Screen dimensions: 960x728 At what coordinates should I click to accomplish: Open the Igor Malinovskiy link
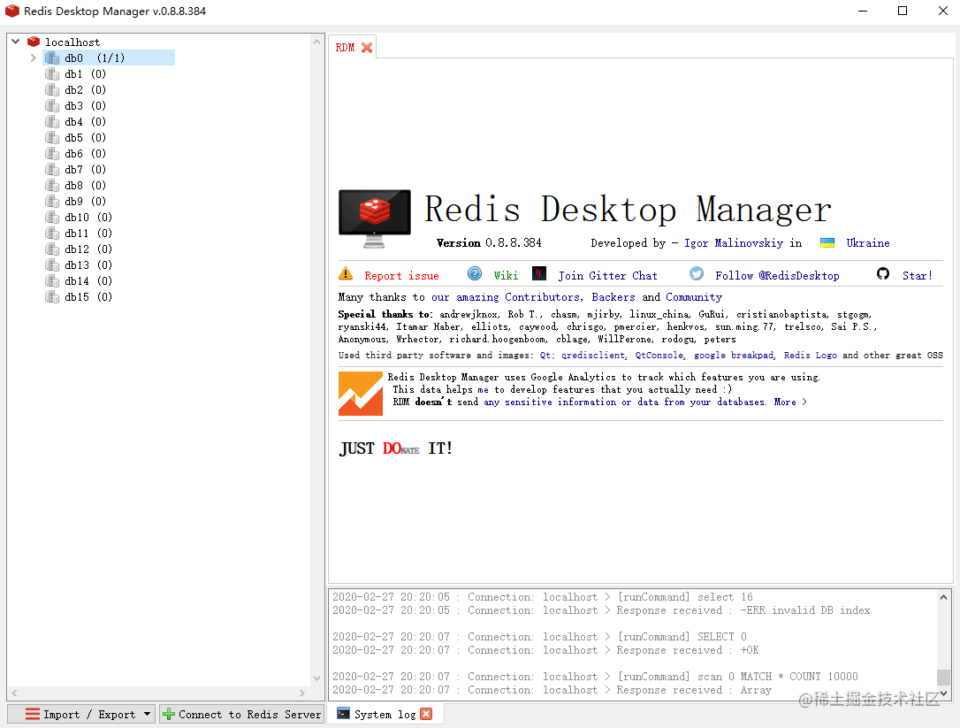pos(734,242)
